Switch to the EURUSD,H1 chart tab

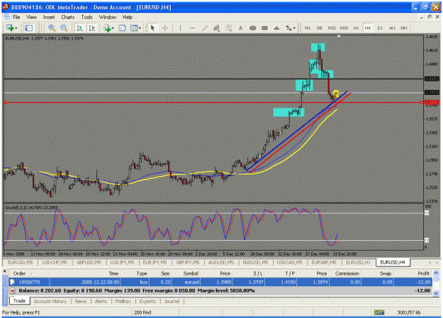pyautogui.click(x=358, y=262)
